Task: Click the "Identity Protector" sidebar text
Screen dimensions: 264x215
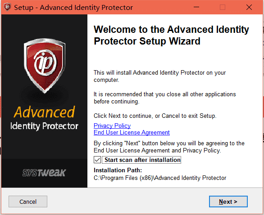Action: click(x=44, y=126)
